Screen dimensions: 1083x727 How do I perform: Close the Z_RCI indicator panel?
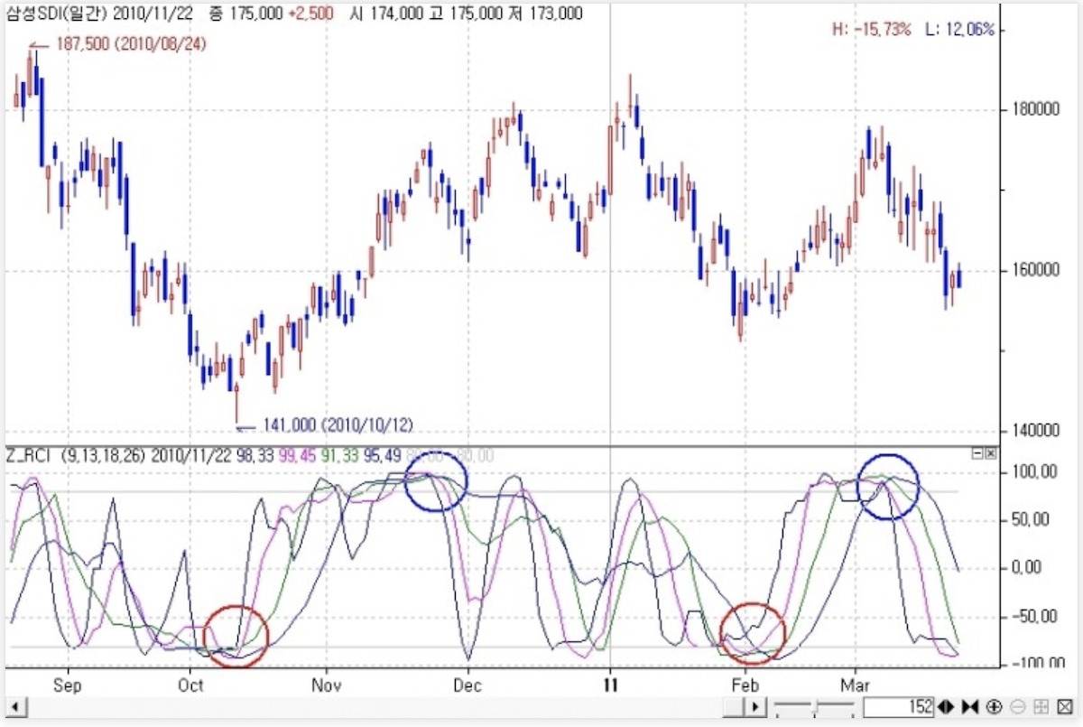click(x=990, y=453)
